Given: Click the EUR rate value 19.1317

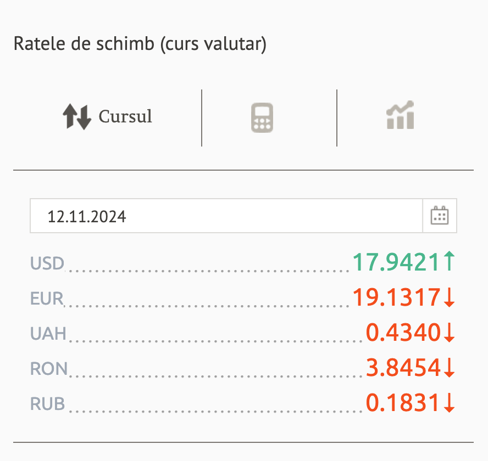Looking at the screenshot, I should coord(396,297).
